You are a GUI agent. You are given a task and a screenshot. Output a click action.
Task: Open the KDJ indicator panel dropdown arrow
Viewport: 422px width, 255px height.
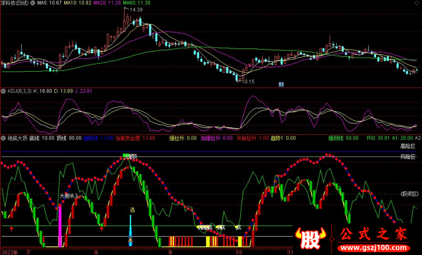[x=4, y=91]
